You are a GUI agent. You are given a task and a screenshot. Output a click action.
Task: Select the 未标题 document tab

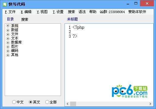coord(72,19)
